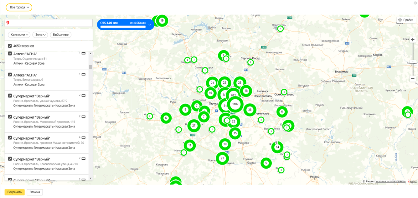Close the map dialog with the X icon

pyautogui.click(x=415, y=2)
